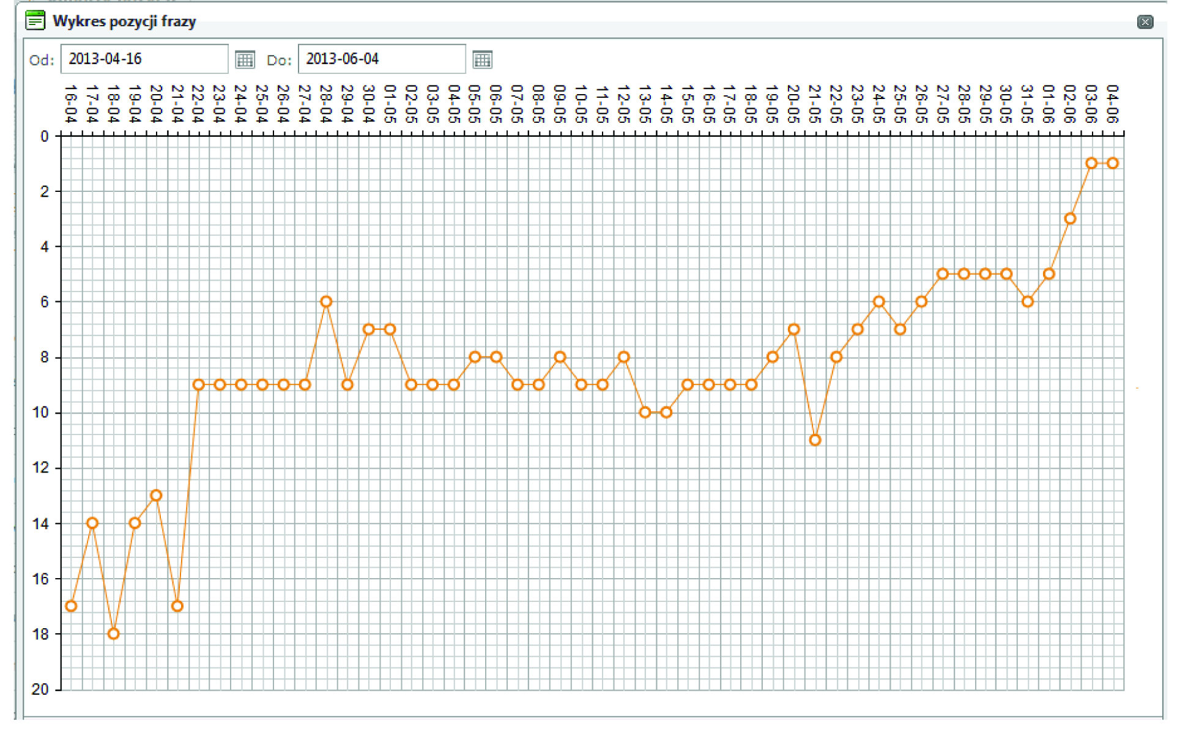Click the y-axis label 20
Image resolution: width=1188 pixels, height=737 pixels.
pyautogui.click(x=40, y=689)
